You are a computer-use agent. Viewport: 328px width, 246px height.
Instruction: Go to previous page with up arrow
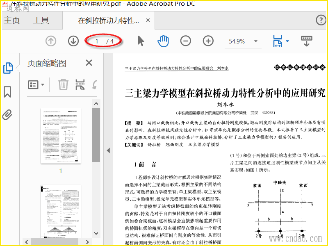tap(51, 41)
